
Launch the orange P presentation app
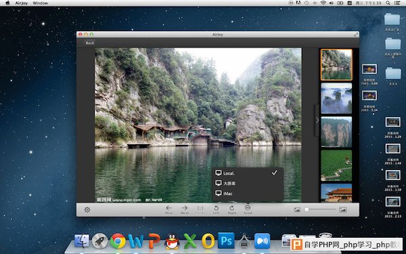pyautogui.click(x=154, y=241)
